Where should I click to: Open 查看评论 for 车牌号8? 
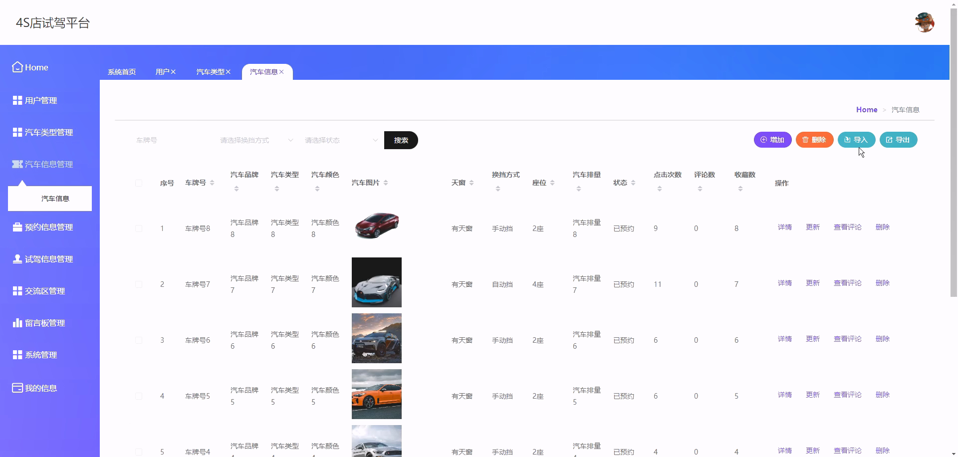847,227
